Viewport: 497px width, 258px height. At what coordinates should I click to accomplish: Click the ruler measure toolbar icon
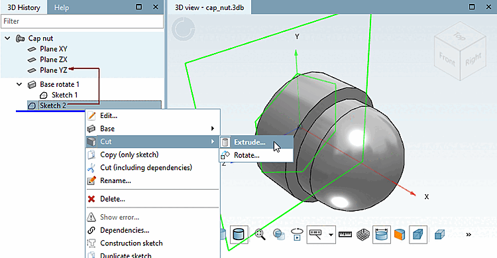345,235
